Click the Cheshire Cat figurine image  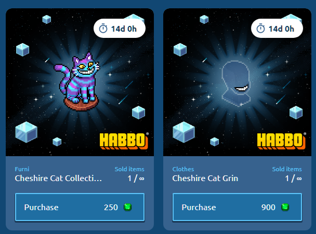pos(77,81)
